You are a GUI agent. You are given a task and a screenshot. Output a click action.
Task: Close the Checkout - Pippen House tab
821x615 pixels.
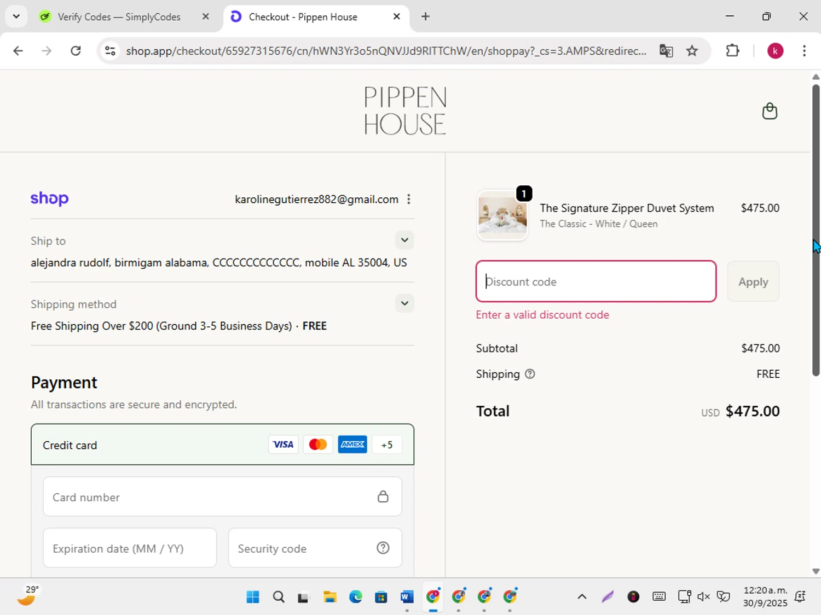point(397,16)
